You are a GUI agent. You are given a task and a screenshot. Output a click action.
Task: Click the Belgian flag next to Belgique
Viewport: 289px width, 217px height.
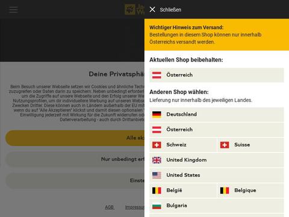(225, 190)
